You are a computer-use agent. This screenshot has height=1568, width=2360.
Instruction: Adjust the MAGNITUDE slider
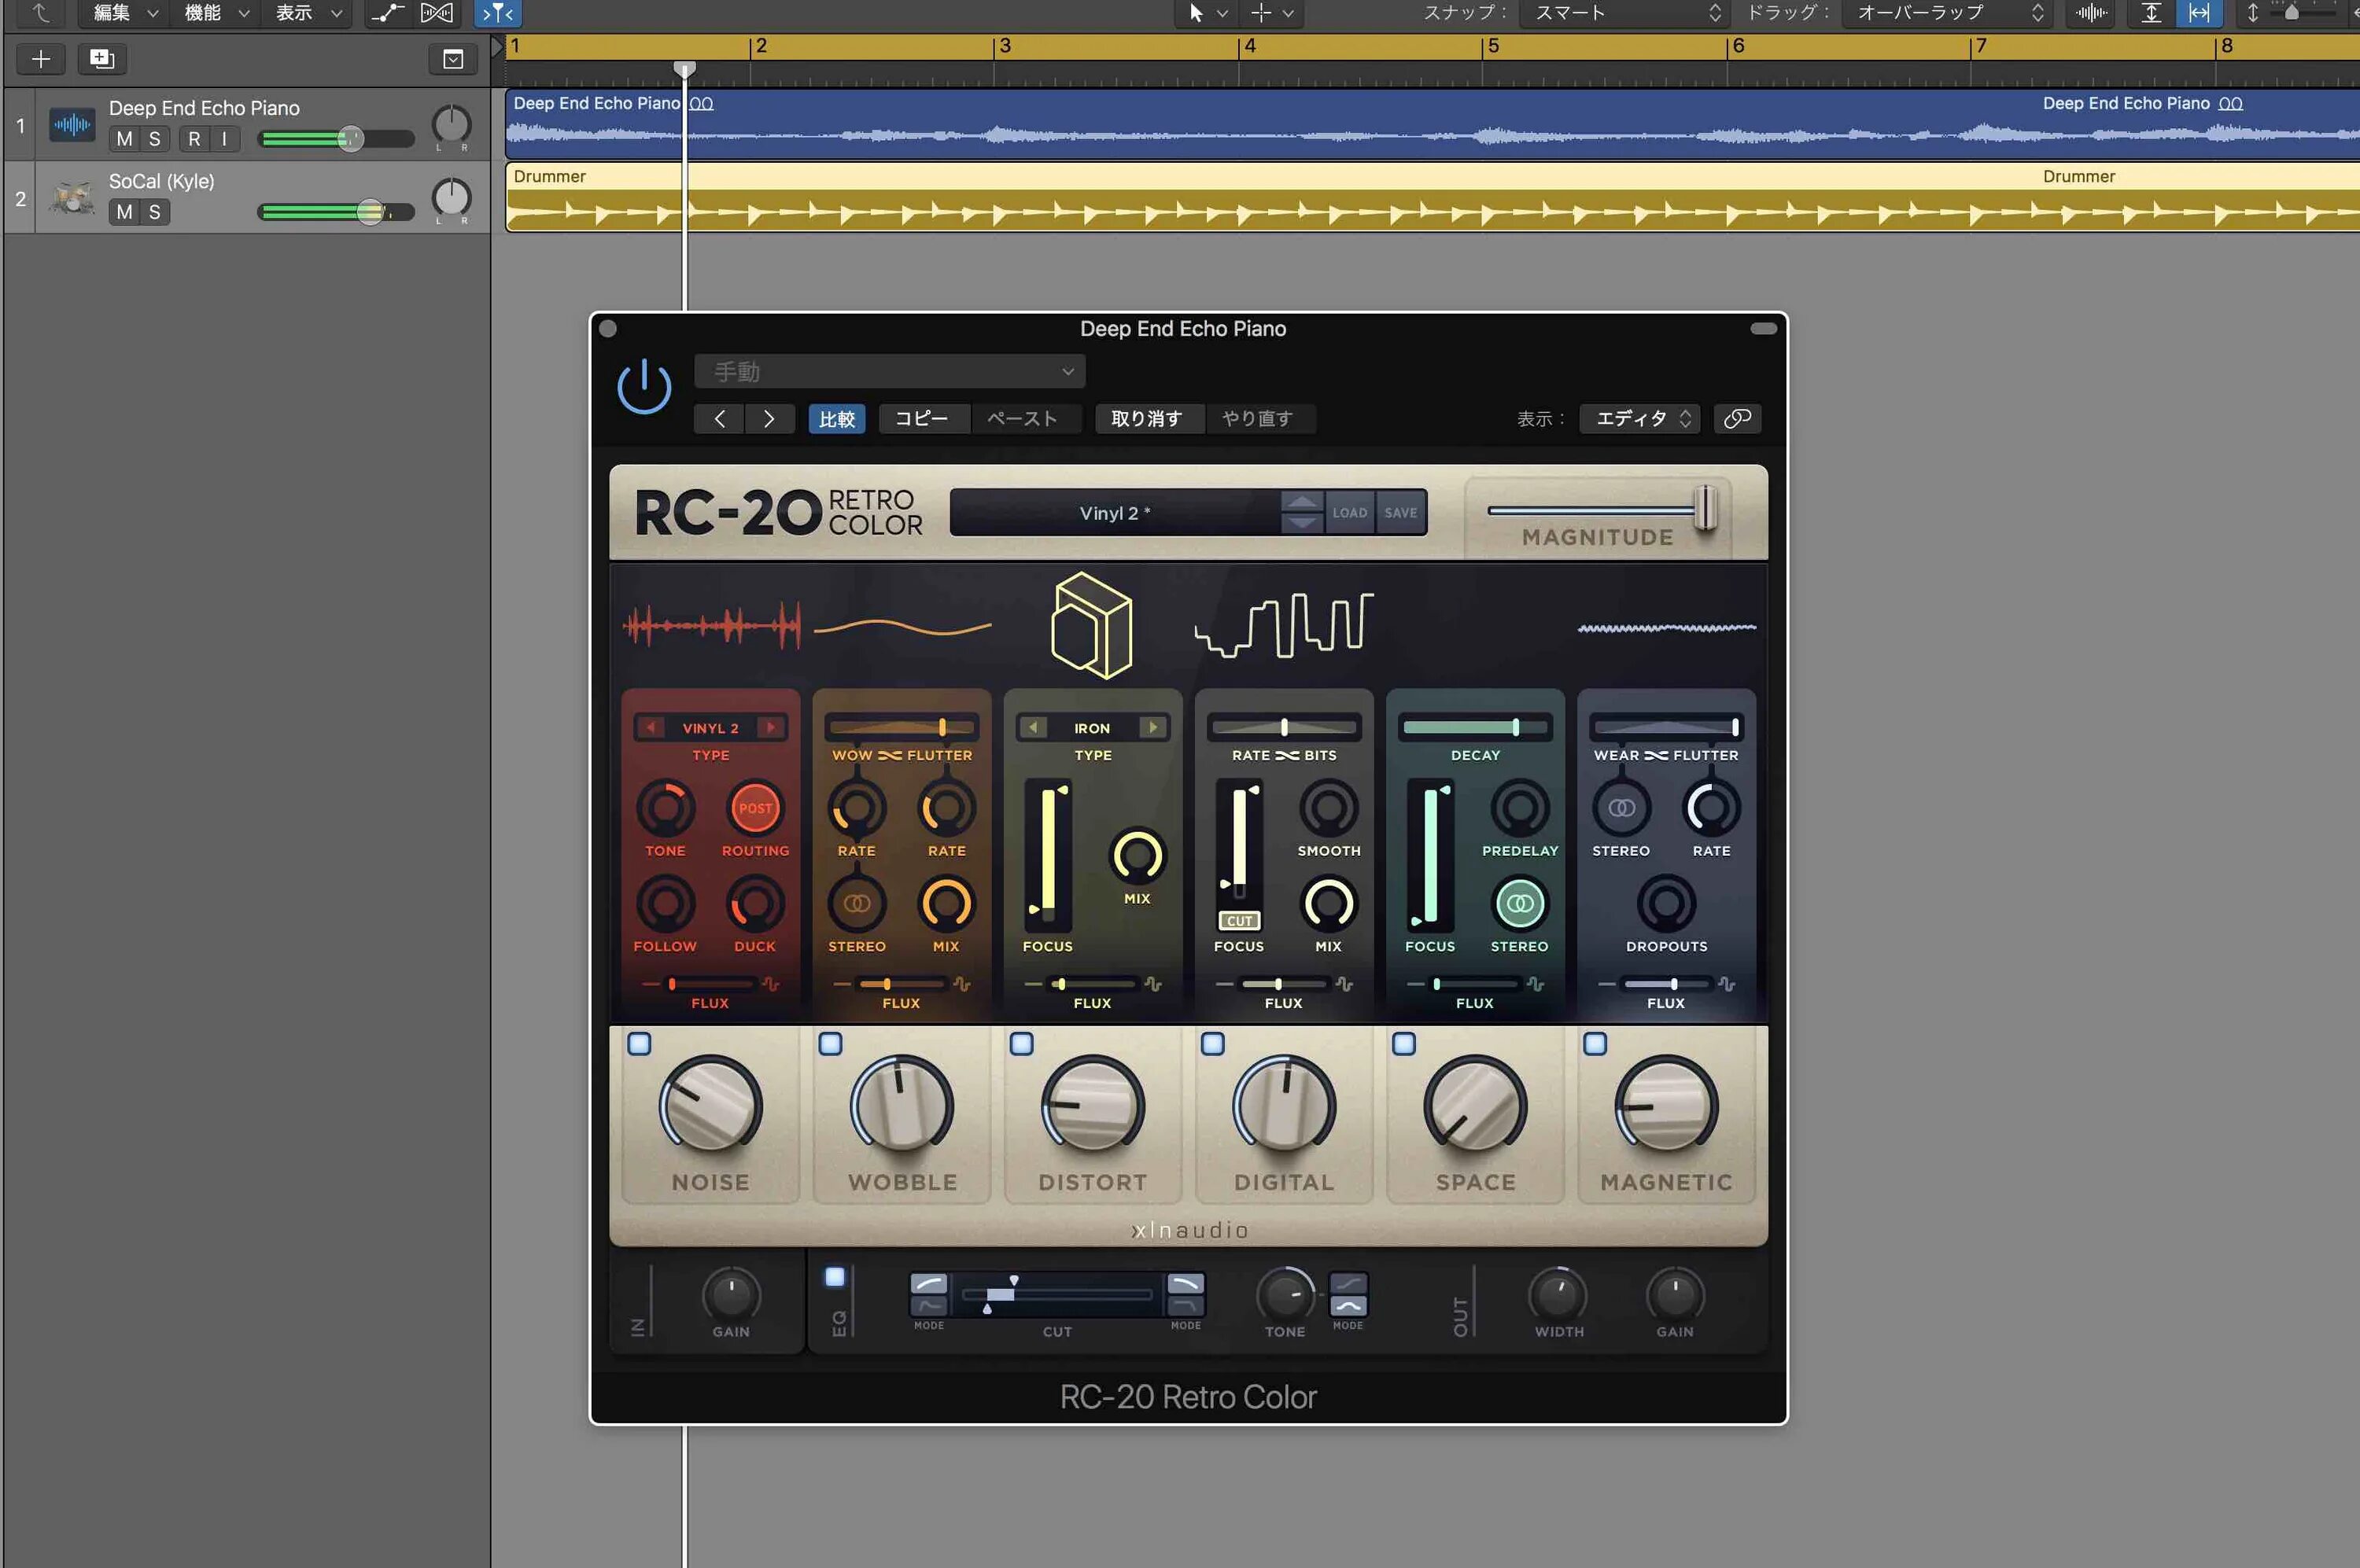1707,509
